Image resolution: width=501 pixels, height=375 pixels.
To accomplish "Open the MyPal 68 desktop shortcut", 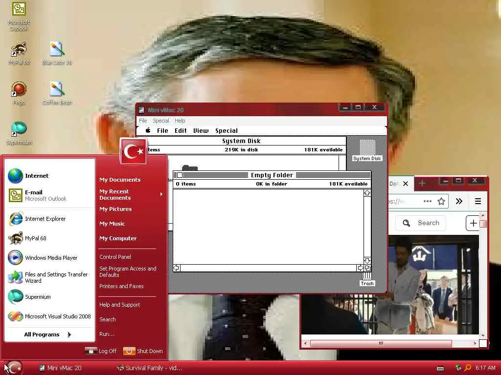I will pos(19,53).
